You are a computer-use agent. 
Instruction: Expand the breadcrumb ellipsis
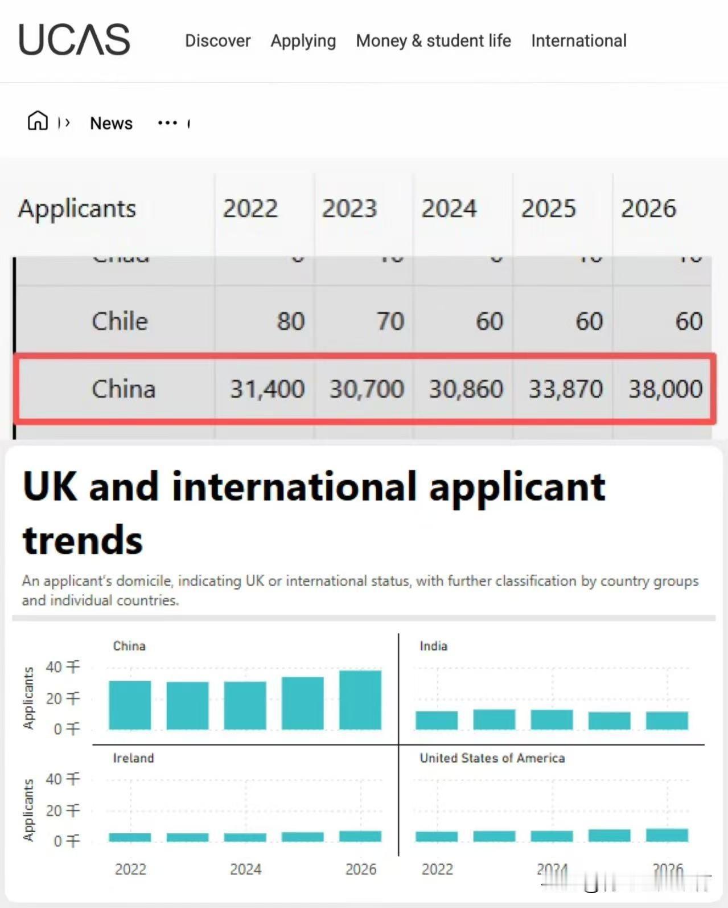click(x=167, y=123)
